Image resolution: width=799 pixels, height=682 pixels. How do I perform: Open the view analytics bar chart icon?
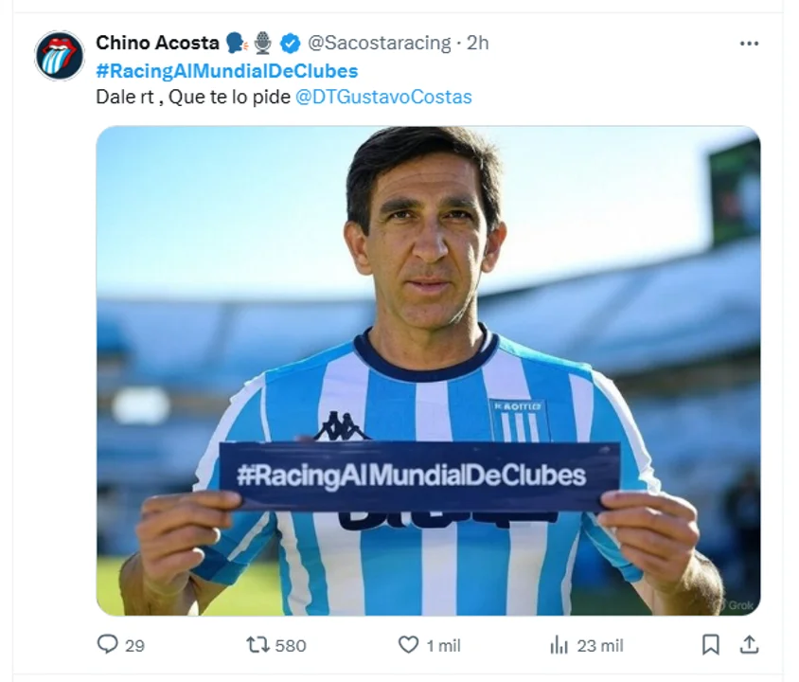click(x=559, y=645)
